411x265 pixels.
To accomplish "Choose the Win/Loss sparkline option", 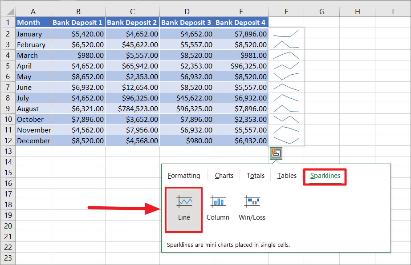I will point(252,208).
